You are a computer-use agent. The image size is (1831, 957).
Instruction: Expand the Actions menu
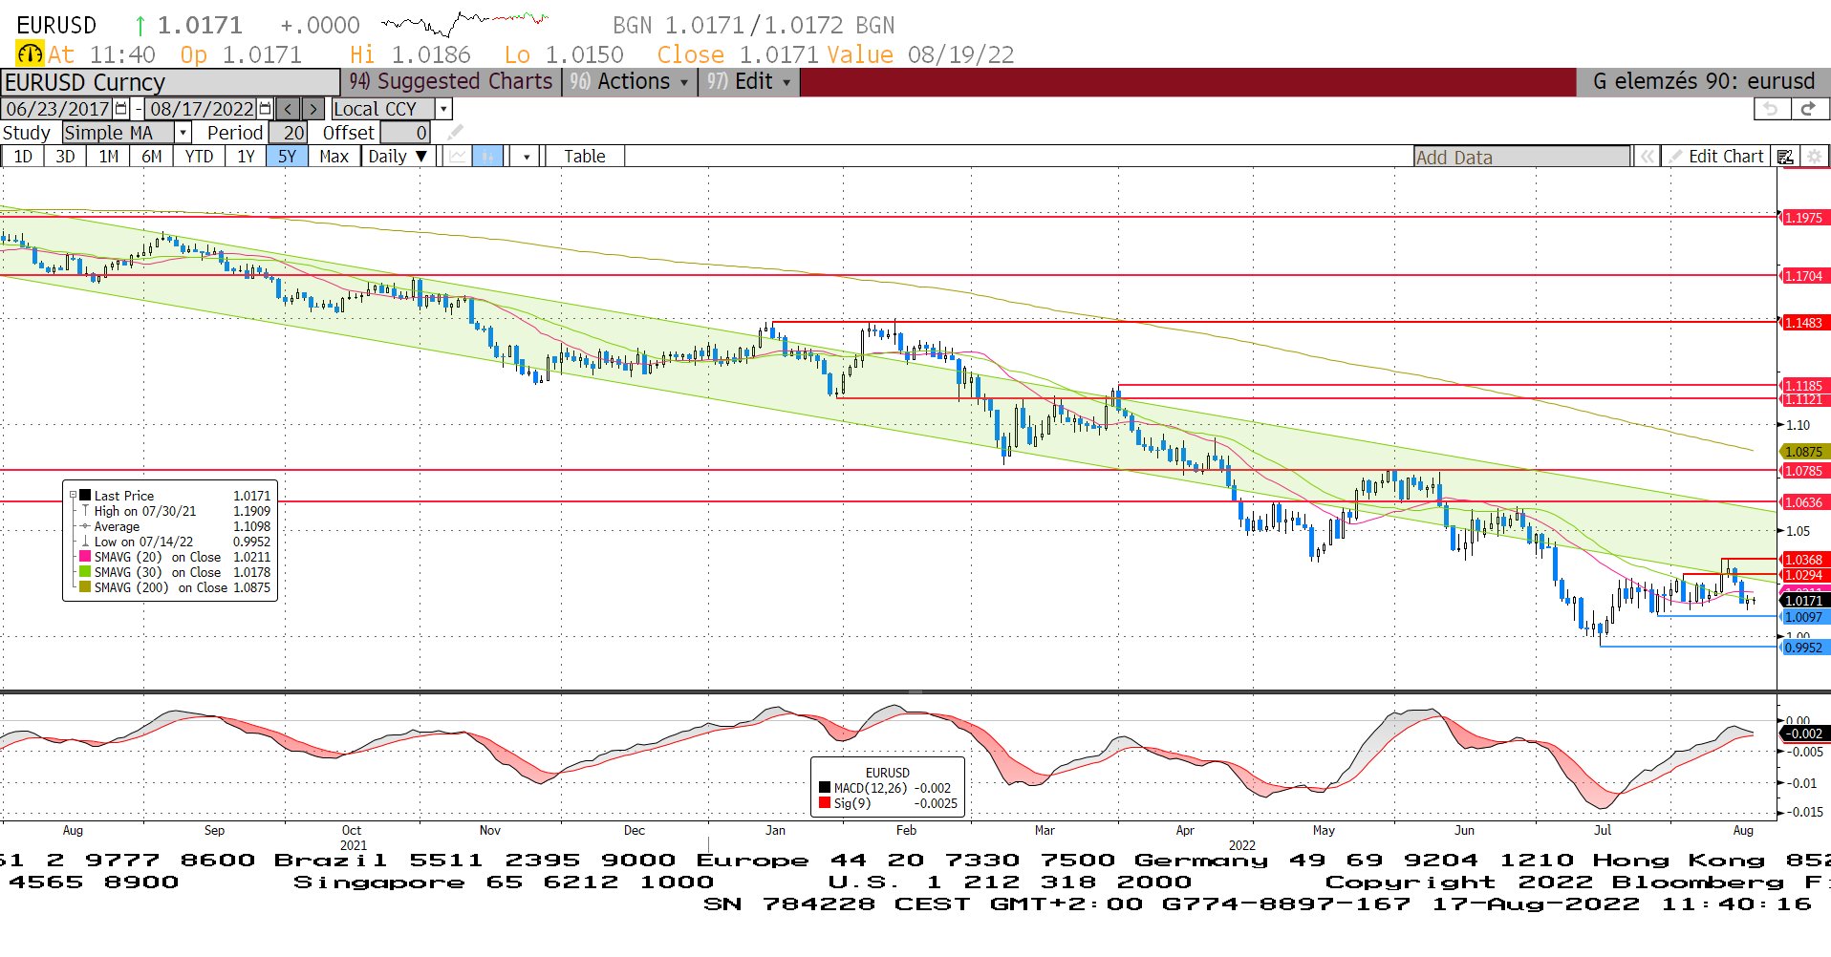click(x=629, y=82)
